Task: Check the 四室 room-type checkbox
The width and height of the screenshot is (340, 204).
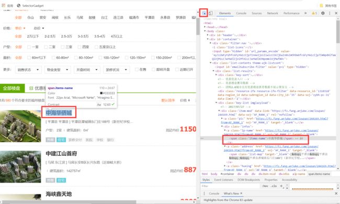Action: 80,47
